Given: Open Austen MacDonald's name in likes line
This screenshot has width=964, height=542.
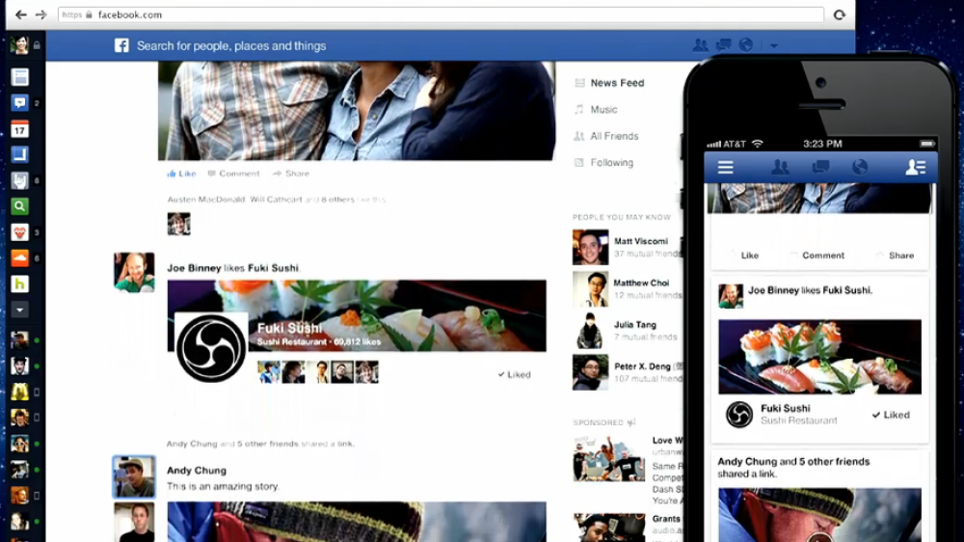Looking at the screenshot, I should tap(206, 200).
